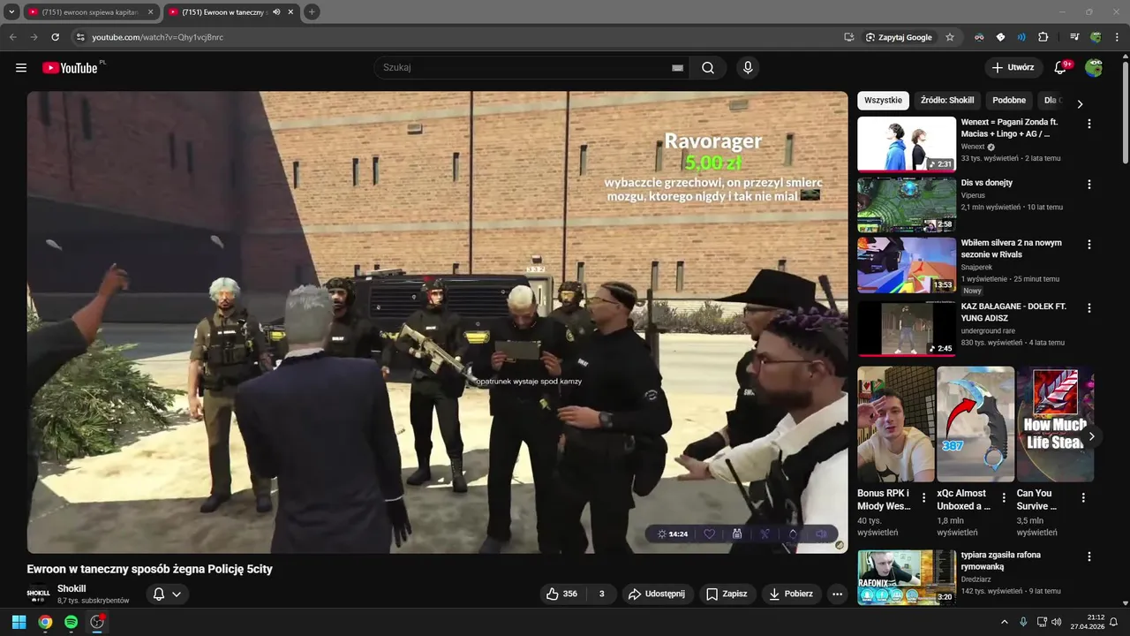Image resolution: width=1130 pixels, height=636 pixels.
Task: Install or cast page icon in address bar
Action: click(848, 37)
